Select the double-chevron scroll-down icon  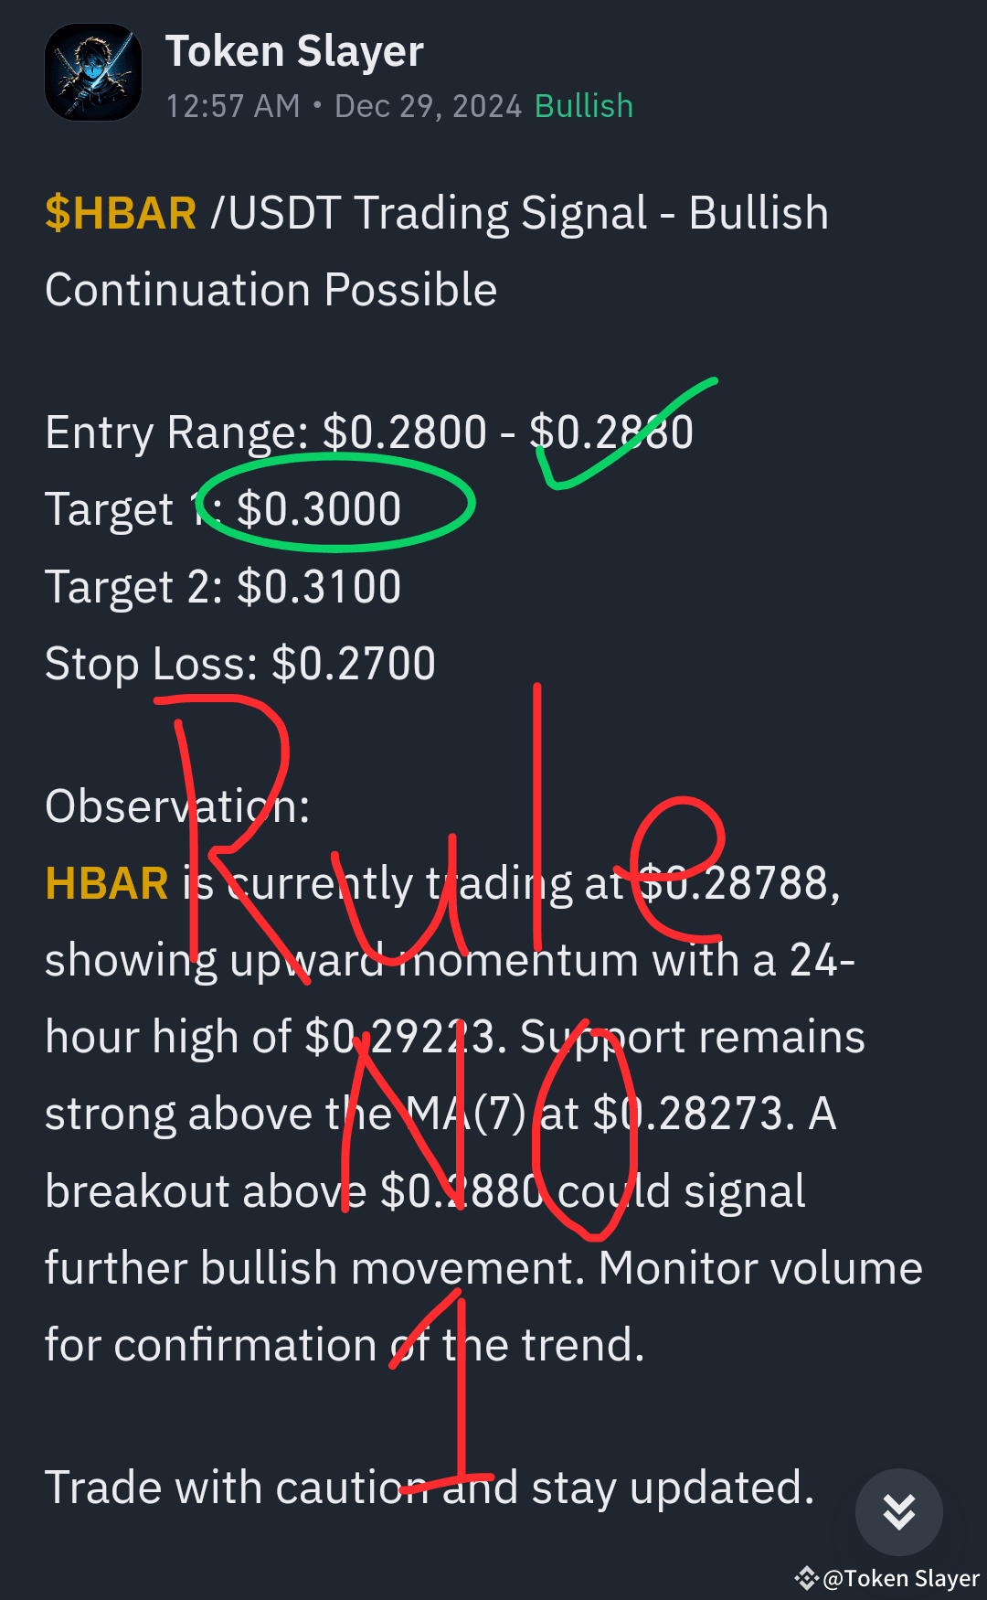coord(898,1511)
